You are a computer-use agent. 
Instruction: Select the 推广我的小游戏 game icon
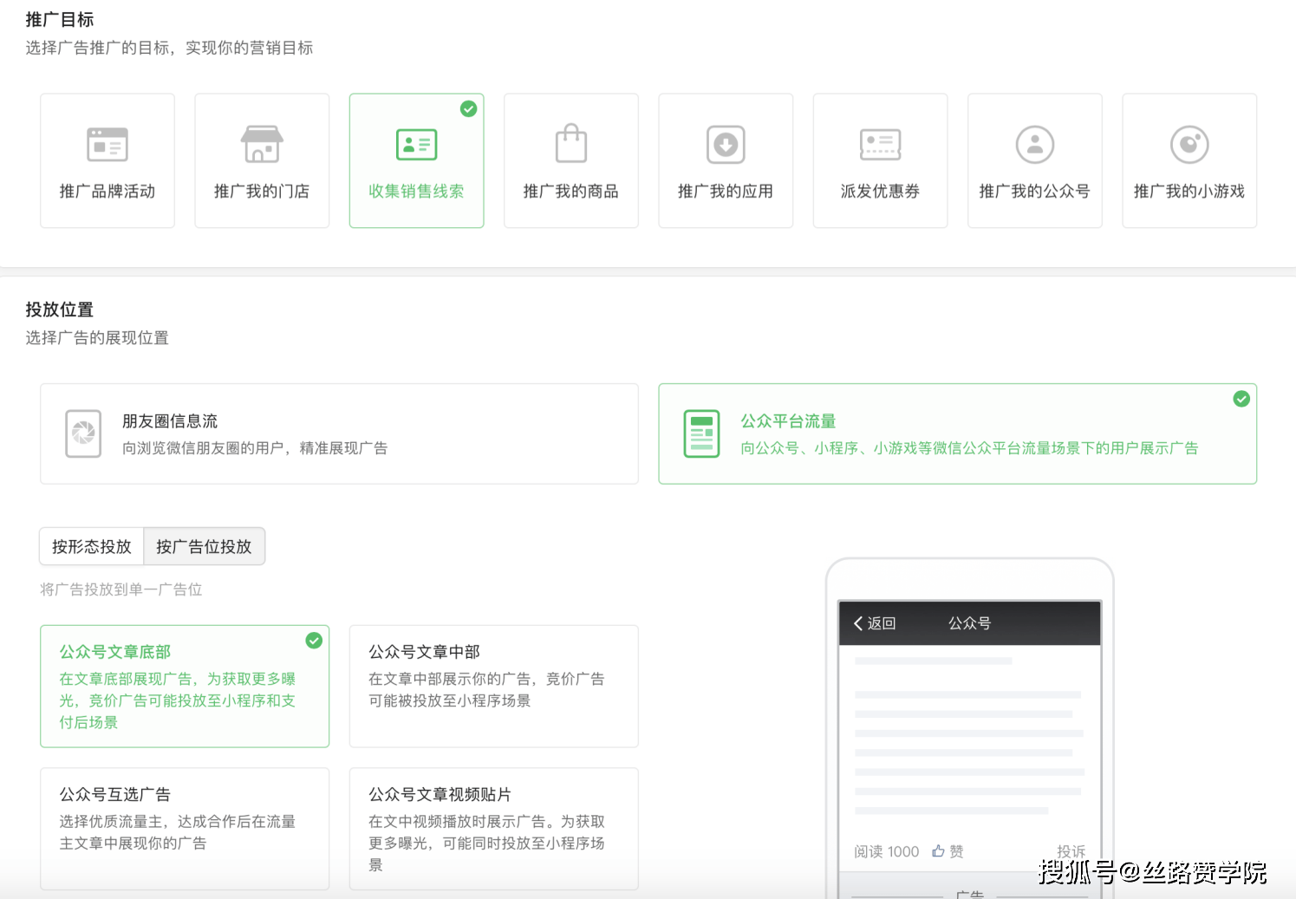1189,145
